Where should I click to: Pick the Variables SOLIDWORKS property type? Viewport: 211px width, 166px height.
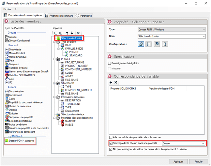20,75
